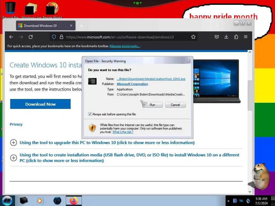The width and height of the screenshot is (275, 206).
Task: Open What's the risk link
Action: coord(123,132)
